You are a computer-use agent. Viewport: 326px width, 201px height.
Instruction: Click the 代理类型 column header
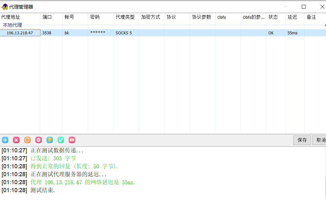pyautogui.click(x=126, y=17)
